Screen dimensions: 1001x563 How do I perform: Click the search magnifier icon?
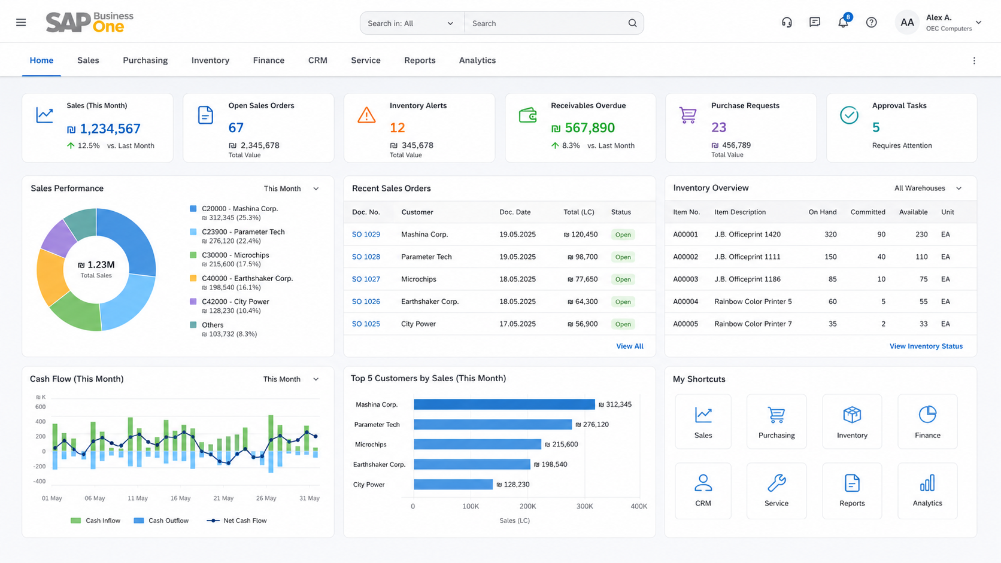632,23
